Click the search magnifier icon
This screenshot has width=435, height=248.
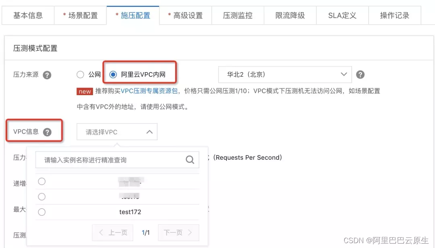[x=190, y=160]
